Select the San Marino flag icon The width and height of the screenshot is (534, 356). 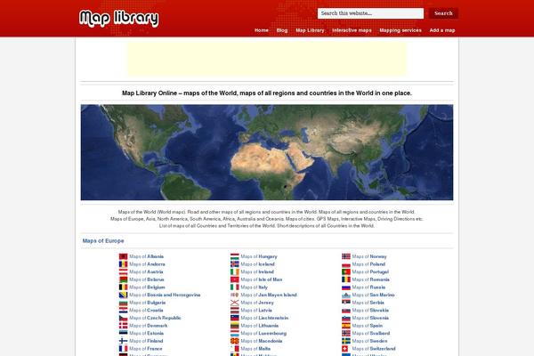[346, 295]
